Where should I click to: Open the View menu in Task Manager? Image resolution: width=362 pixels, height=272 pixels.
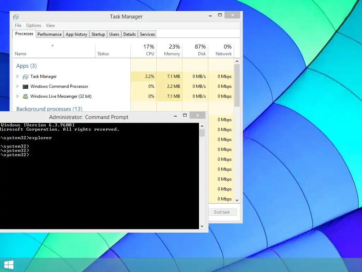point(50,25)
